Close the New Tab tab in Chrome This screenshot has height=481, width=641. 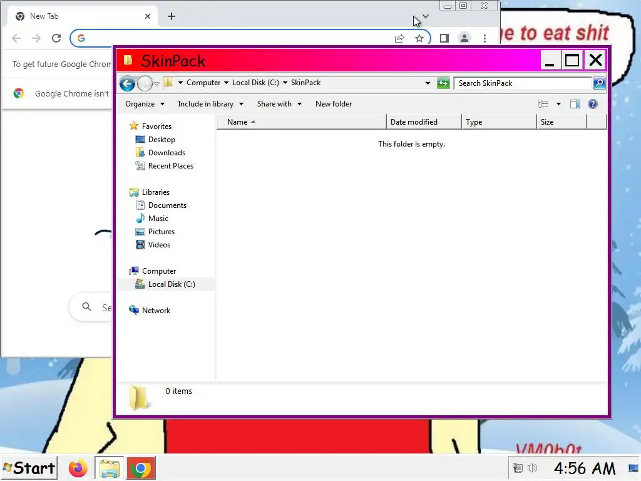click(148, 16)
